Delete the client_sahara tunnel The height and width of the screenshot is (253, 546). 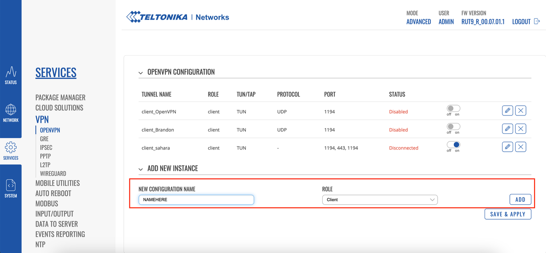[520, 147]
